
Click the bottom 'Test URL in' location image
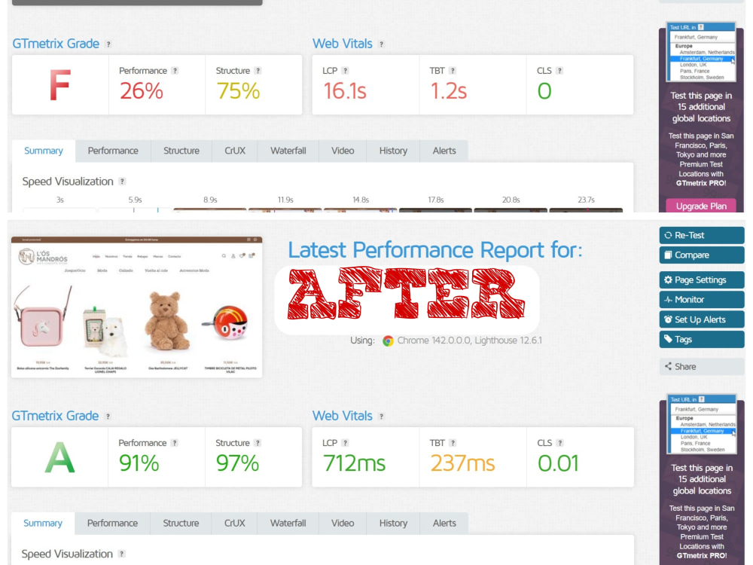[702, 424]
